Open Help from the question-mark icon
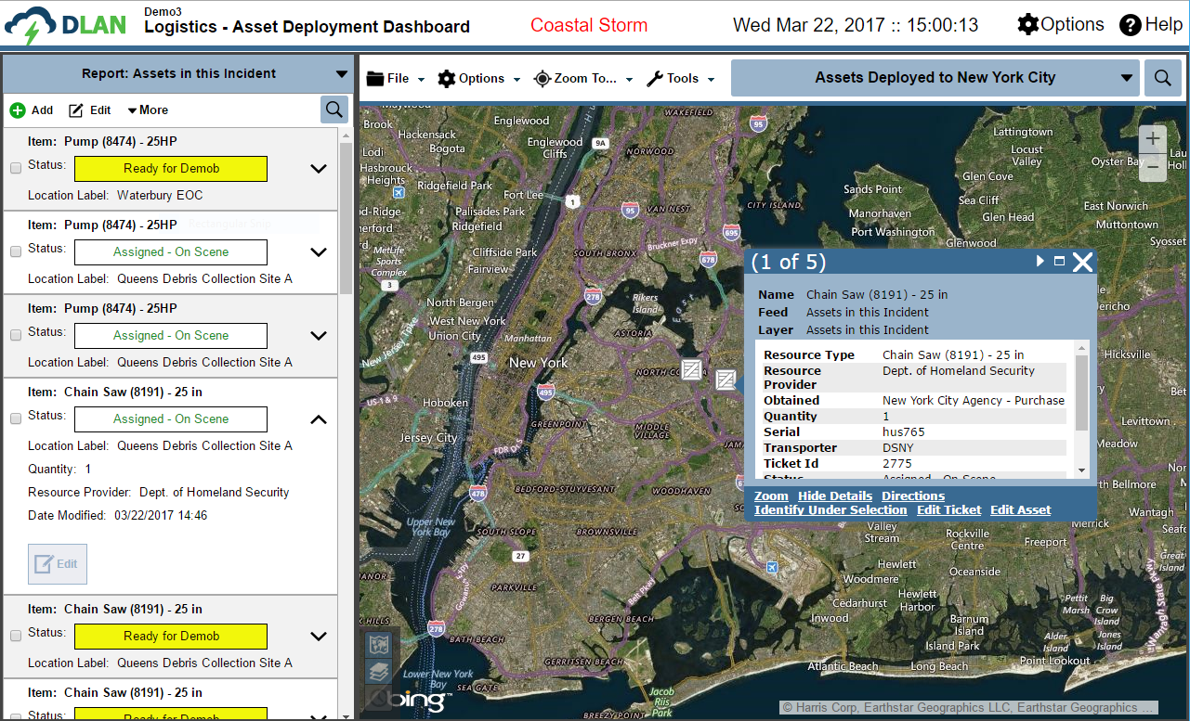1190x721 pixels. [1130, 25]
